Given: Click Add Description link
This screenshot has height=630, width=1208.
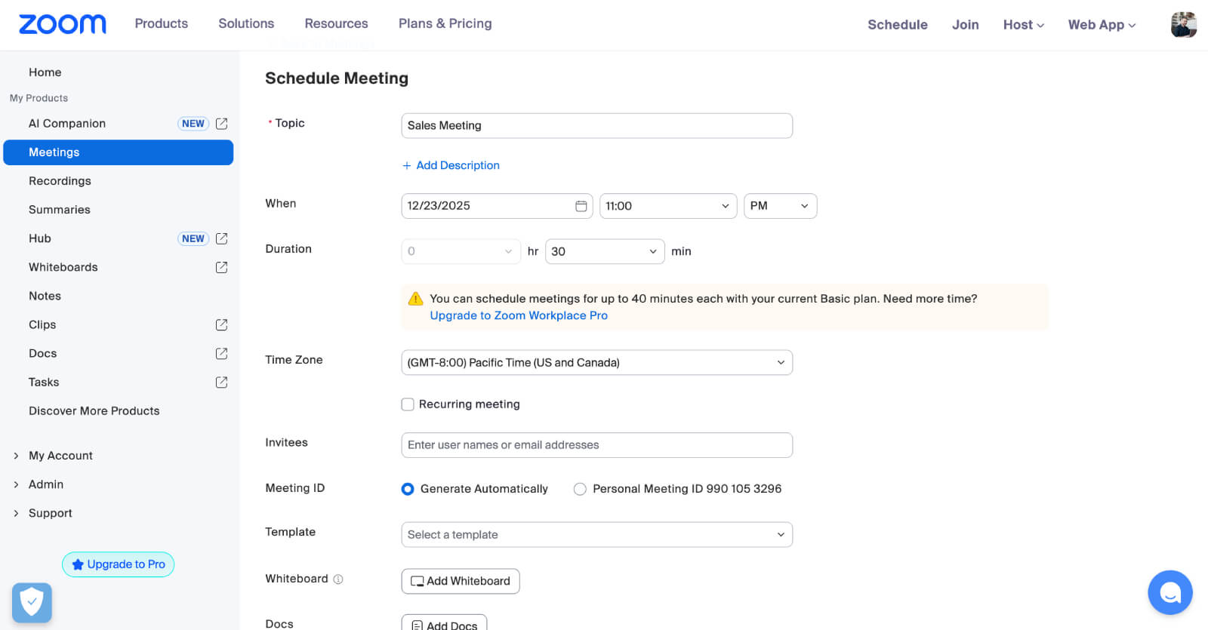Looking at the screenshot, I should click(x=457, y=165).
